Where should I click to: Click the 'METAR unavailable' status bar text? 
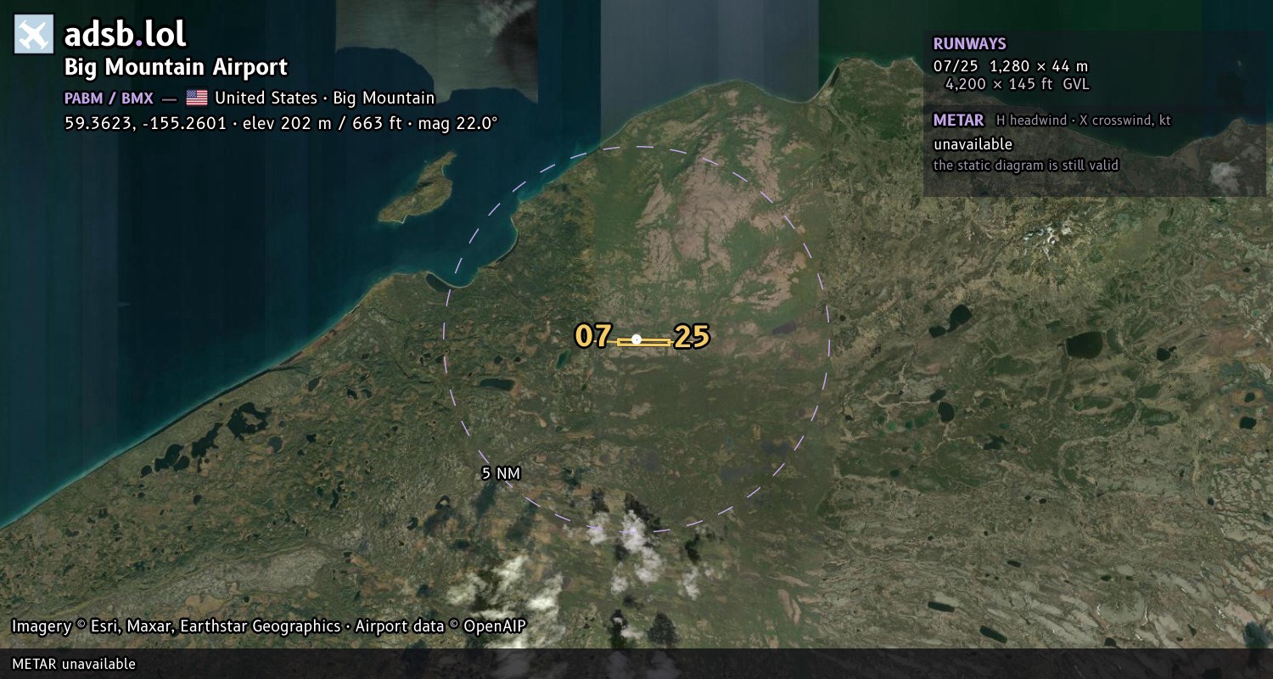pyautogui.click(x=74, y=664)
